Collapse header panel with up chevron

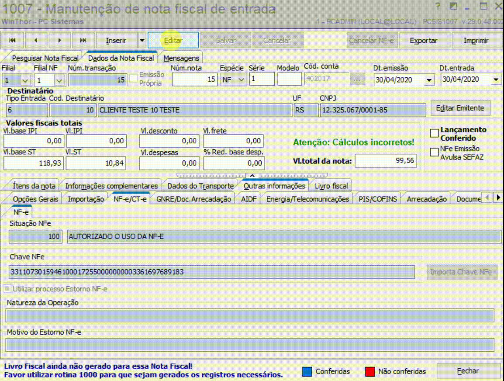click(252, 176)
